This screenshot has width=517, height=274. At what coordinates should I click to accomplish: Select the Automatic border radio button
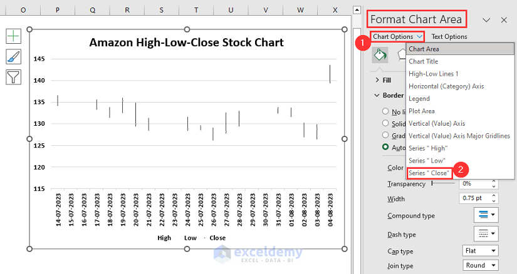point(385,147)
